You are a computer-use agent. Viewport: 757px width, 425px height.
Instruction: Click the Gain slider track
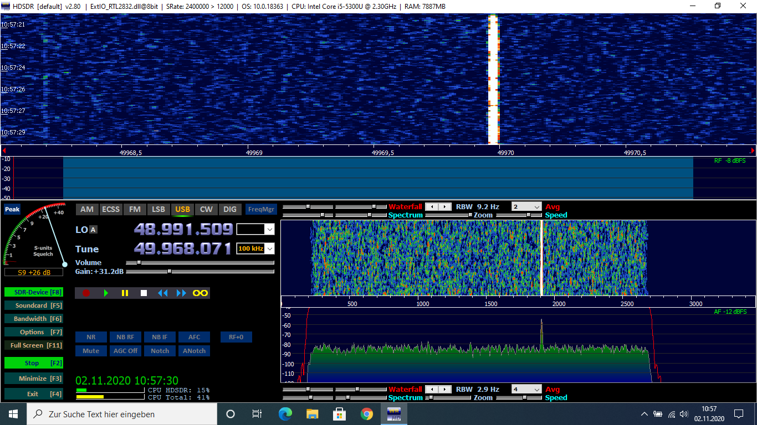click(200, 272)
